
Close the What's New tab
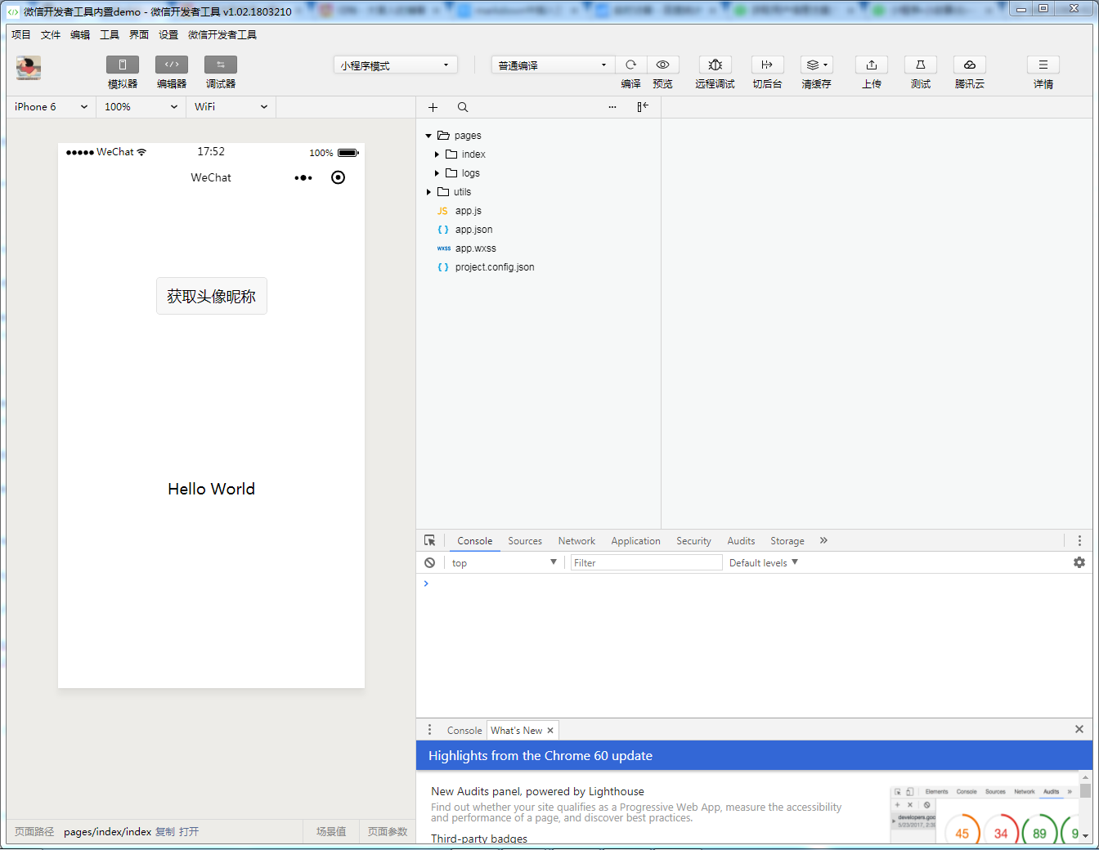coord(550,731)
